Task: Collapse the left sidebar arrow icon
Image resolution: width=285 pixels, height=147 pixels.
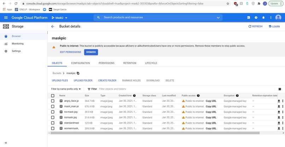Action: (6, 143)
